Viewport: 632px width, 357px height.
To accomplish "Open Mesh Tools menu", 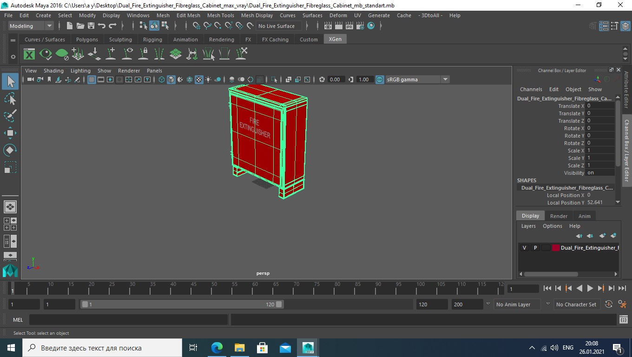I will pos(220,15).
